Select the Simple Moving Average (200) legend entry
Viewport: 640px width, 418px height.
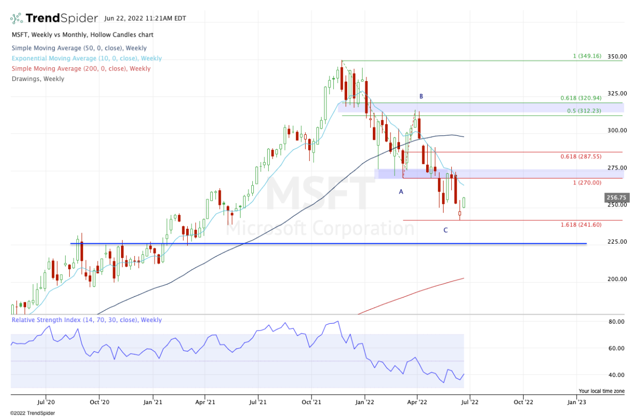click(x=81, y=69)
